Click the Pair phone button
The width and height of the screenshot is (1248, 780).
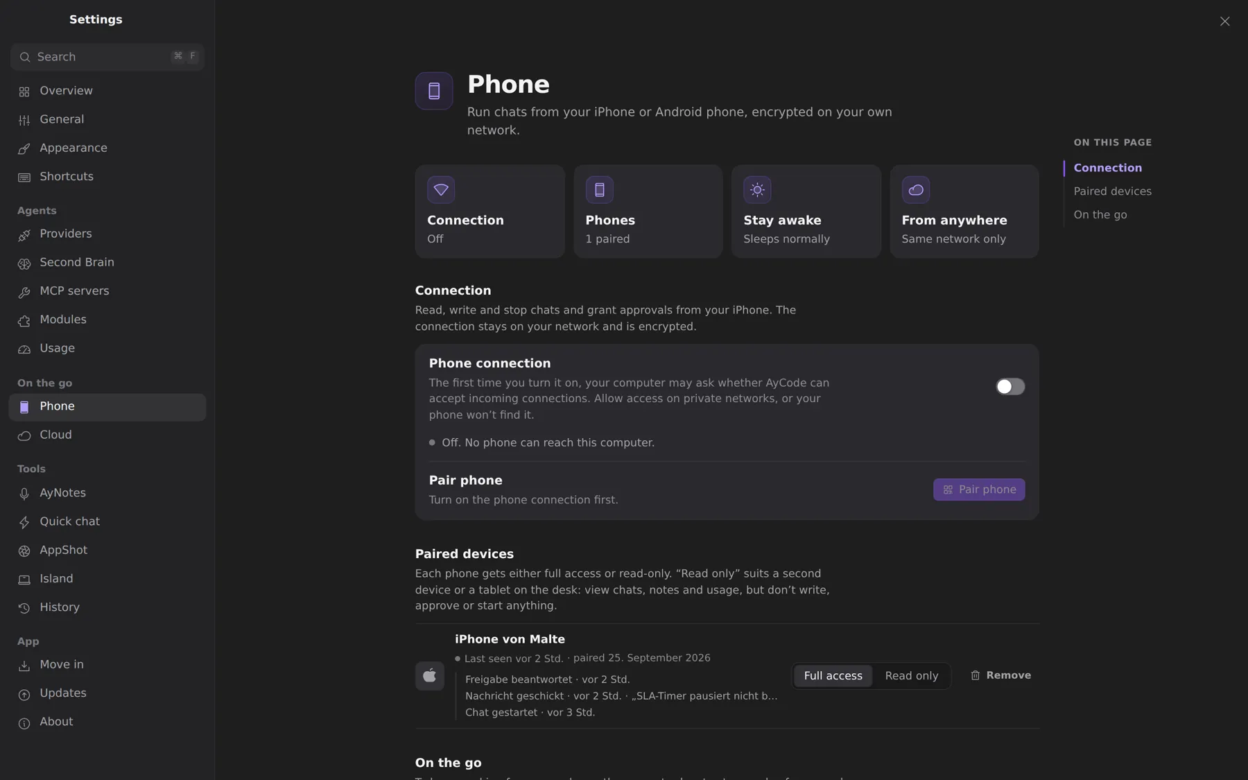(x=978, y=489)
